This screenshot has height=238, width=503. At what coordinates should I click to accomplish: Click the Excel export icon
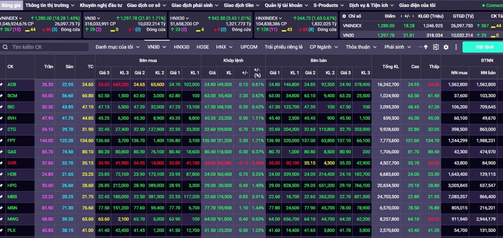436,47
